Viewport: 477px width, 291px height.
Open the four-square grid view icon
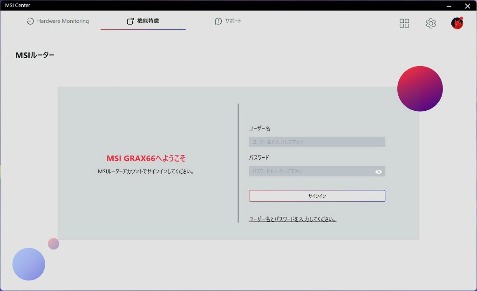[x=404, y=23]
